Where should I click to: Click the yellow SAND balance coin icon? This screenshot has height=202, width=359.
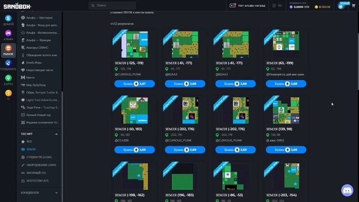[316, 7]
